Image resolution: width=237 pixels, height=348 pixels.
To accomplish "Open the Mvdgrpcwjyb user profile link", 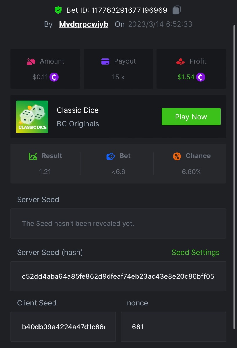I will [84, 24].
